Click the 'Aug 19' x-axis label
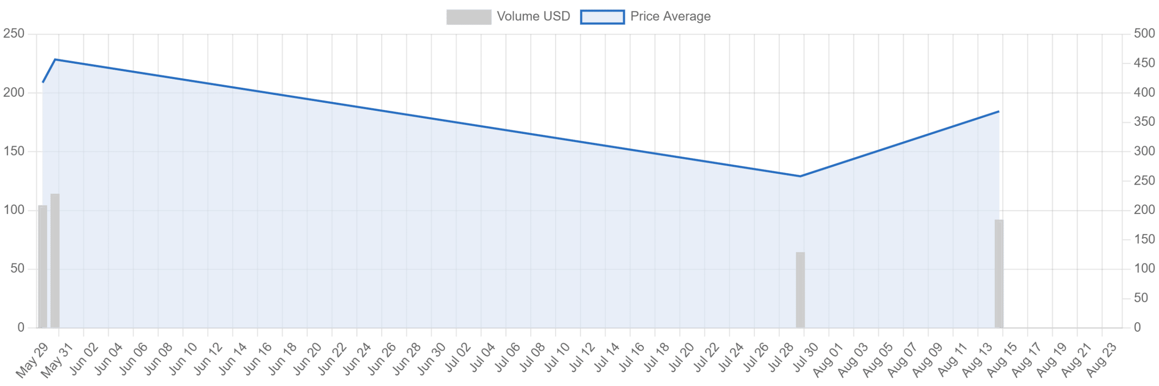Viewport: 1159px width, 386px height. (x=1052, y=360)
